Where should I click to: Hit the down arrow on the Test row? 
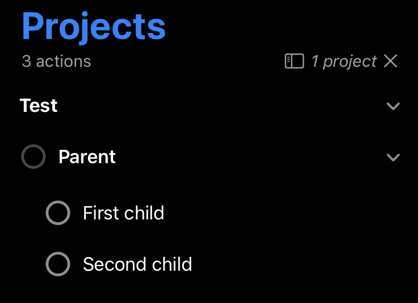coord(393,106)
